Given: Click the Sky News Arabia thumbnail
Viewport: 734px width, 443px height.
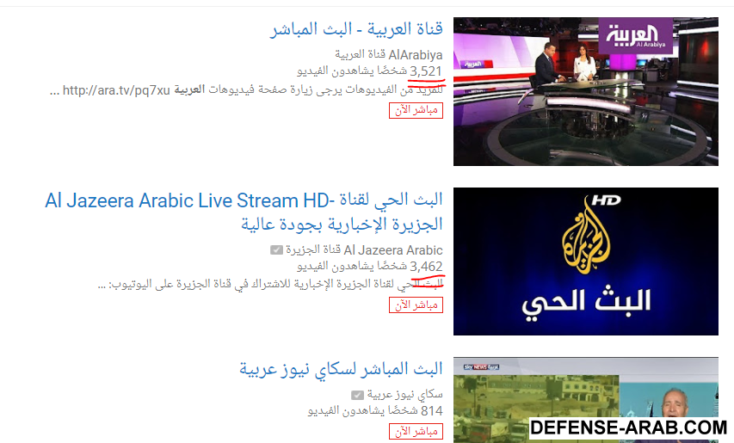Looking at the screenshot, I should pos(586,400).
